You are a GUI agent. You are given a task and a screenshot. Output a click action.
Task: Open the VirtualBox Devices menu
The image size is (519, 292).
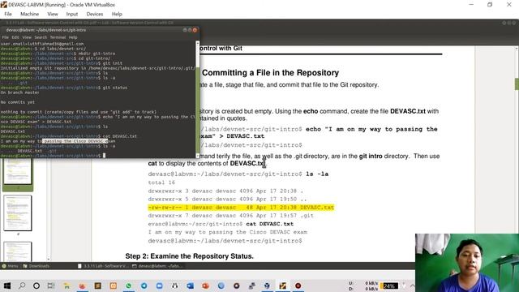tap(95, 14)
